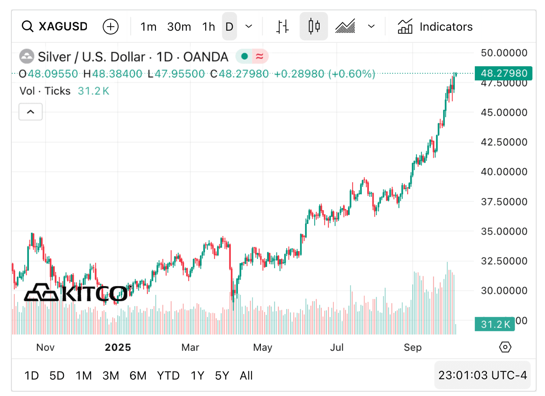Open timezone settings via 23:01:03 UTC-4
Screen dimensions: 545x396
482,375
